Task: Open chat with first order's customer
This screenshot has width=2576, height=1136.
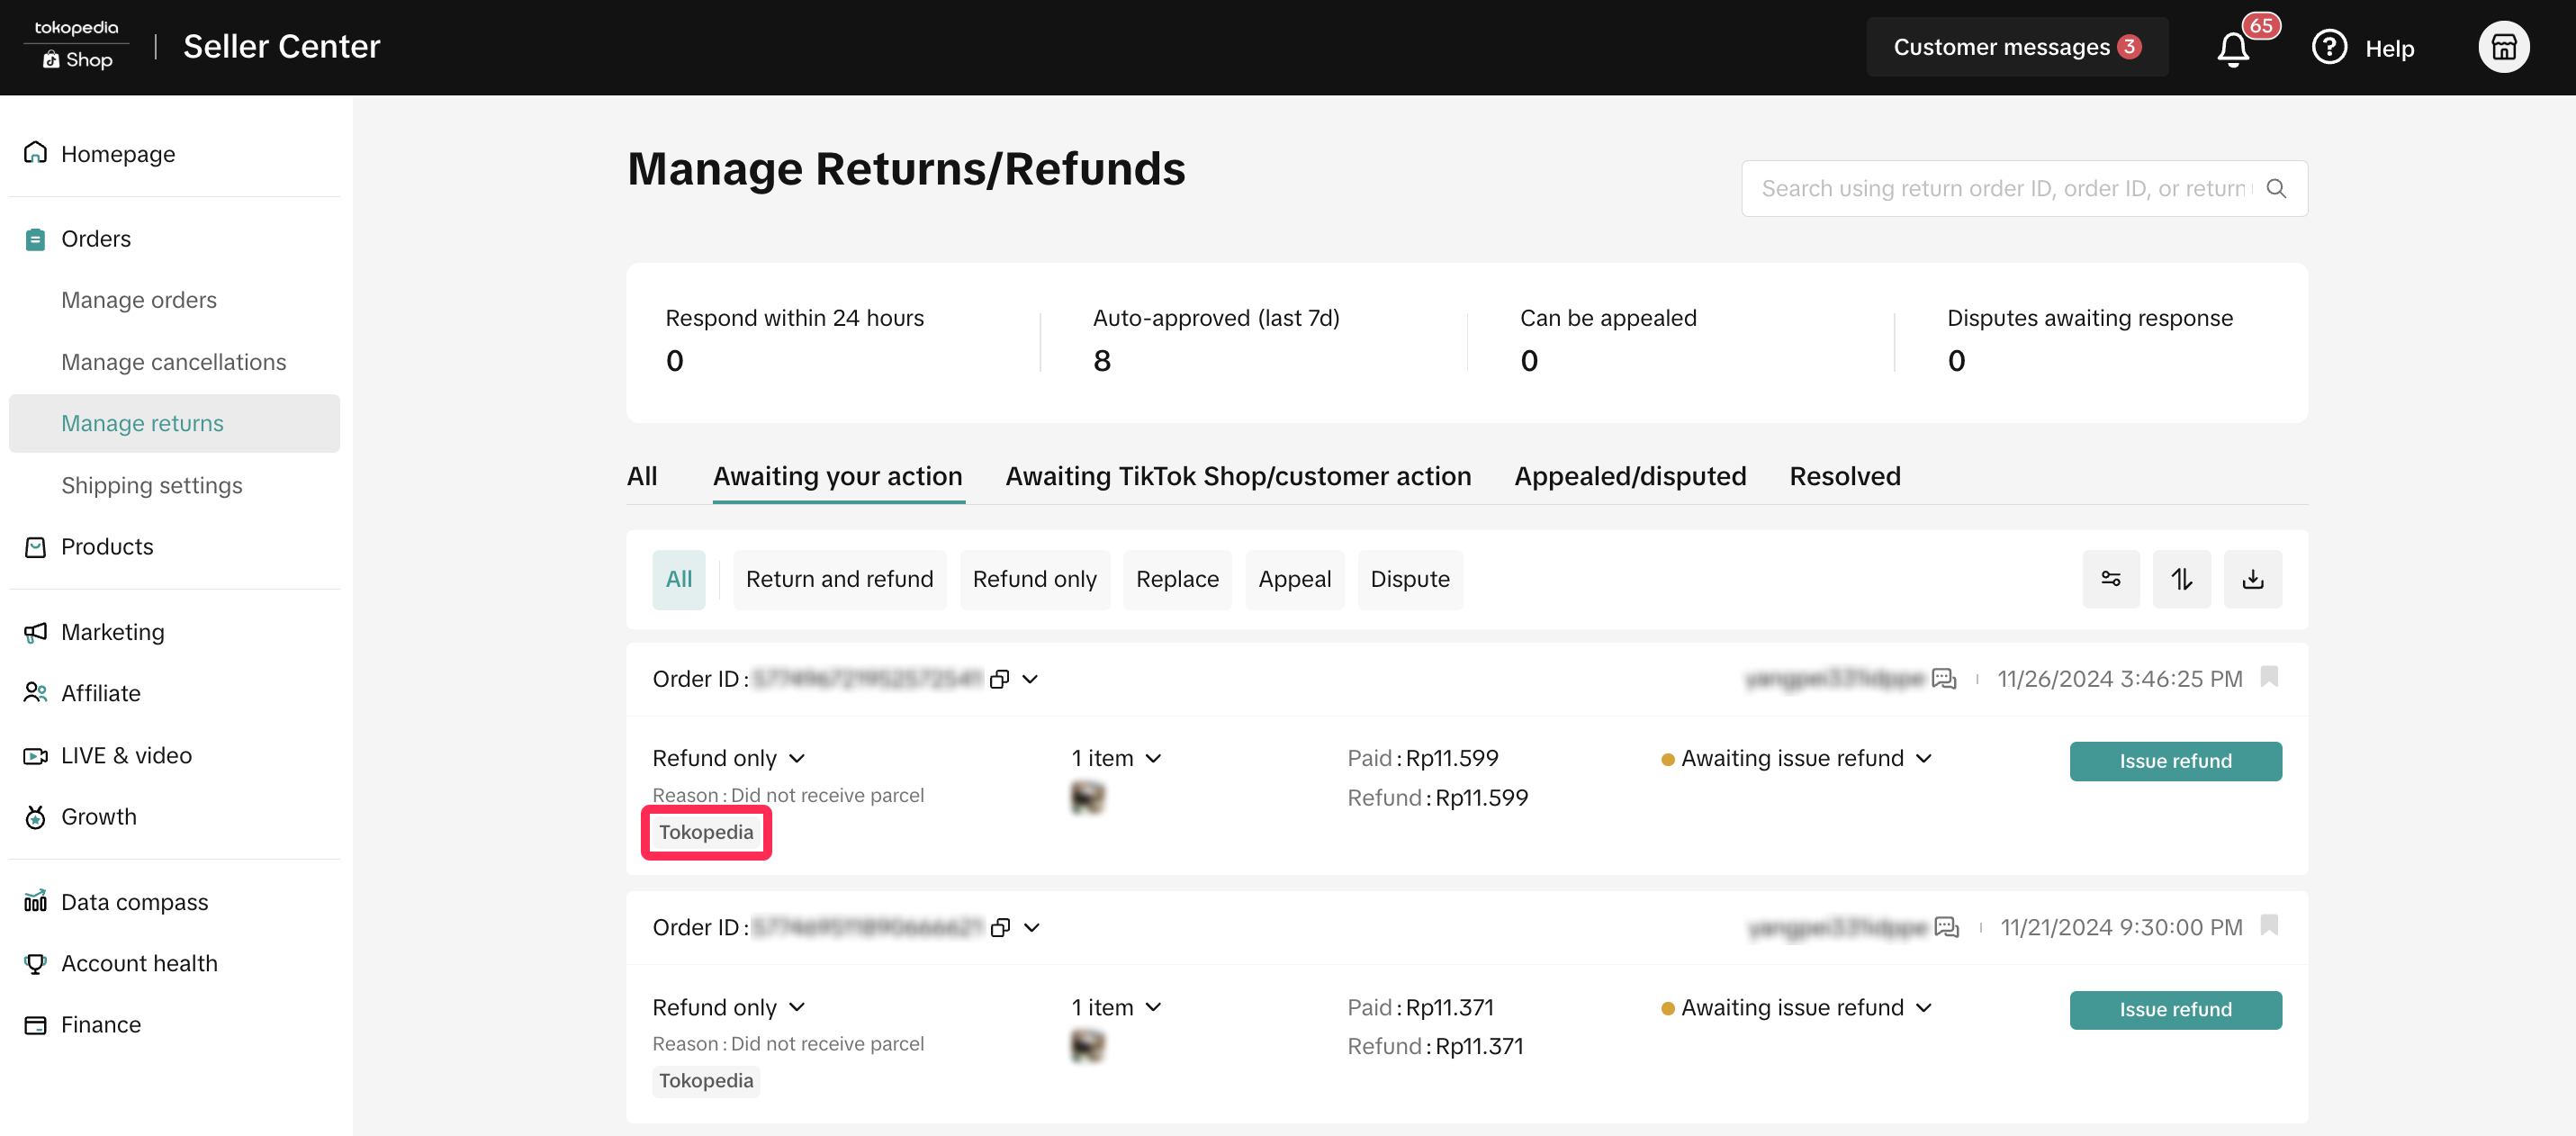Action: pyautogui.click(x=1943, y=679)
